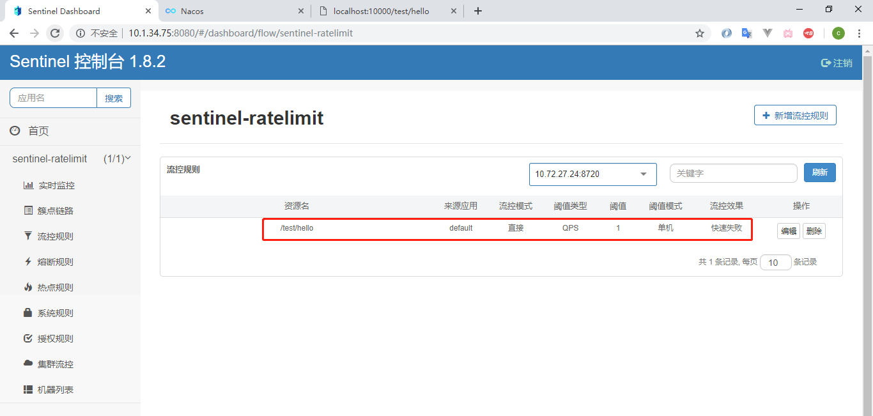Click '单机' threshold mode cell
The image size is (873, 416).
[x=665, y=228]
